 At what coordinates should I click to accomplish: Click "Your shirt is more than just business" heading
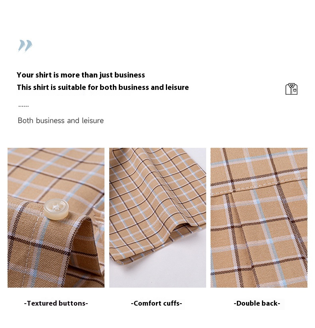81,75
